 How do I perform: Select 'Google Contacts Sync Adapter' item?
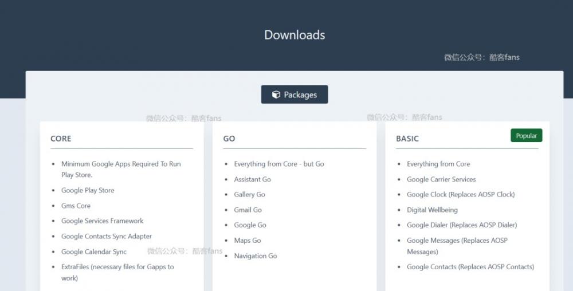107,236
